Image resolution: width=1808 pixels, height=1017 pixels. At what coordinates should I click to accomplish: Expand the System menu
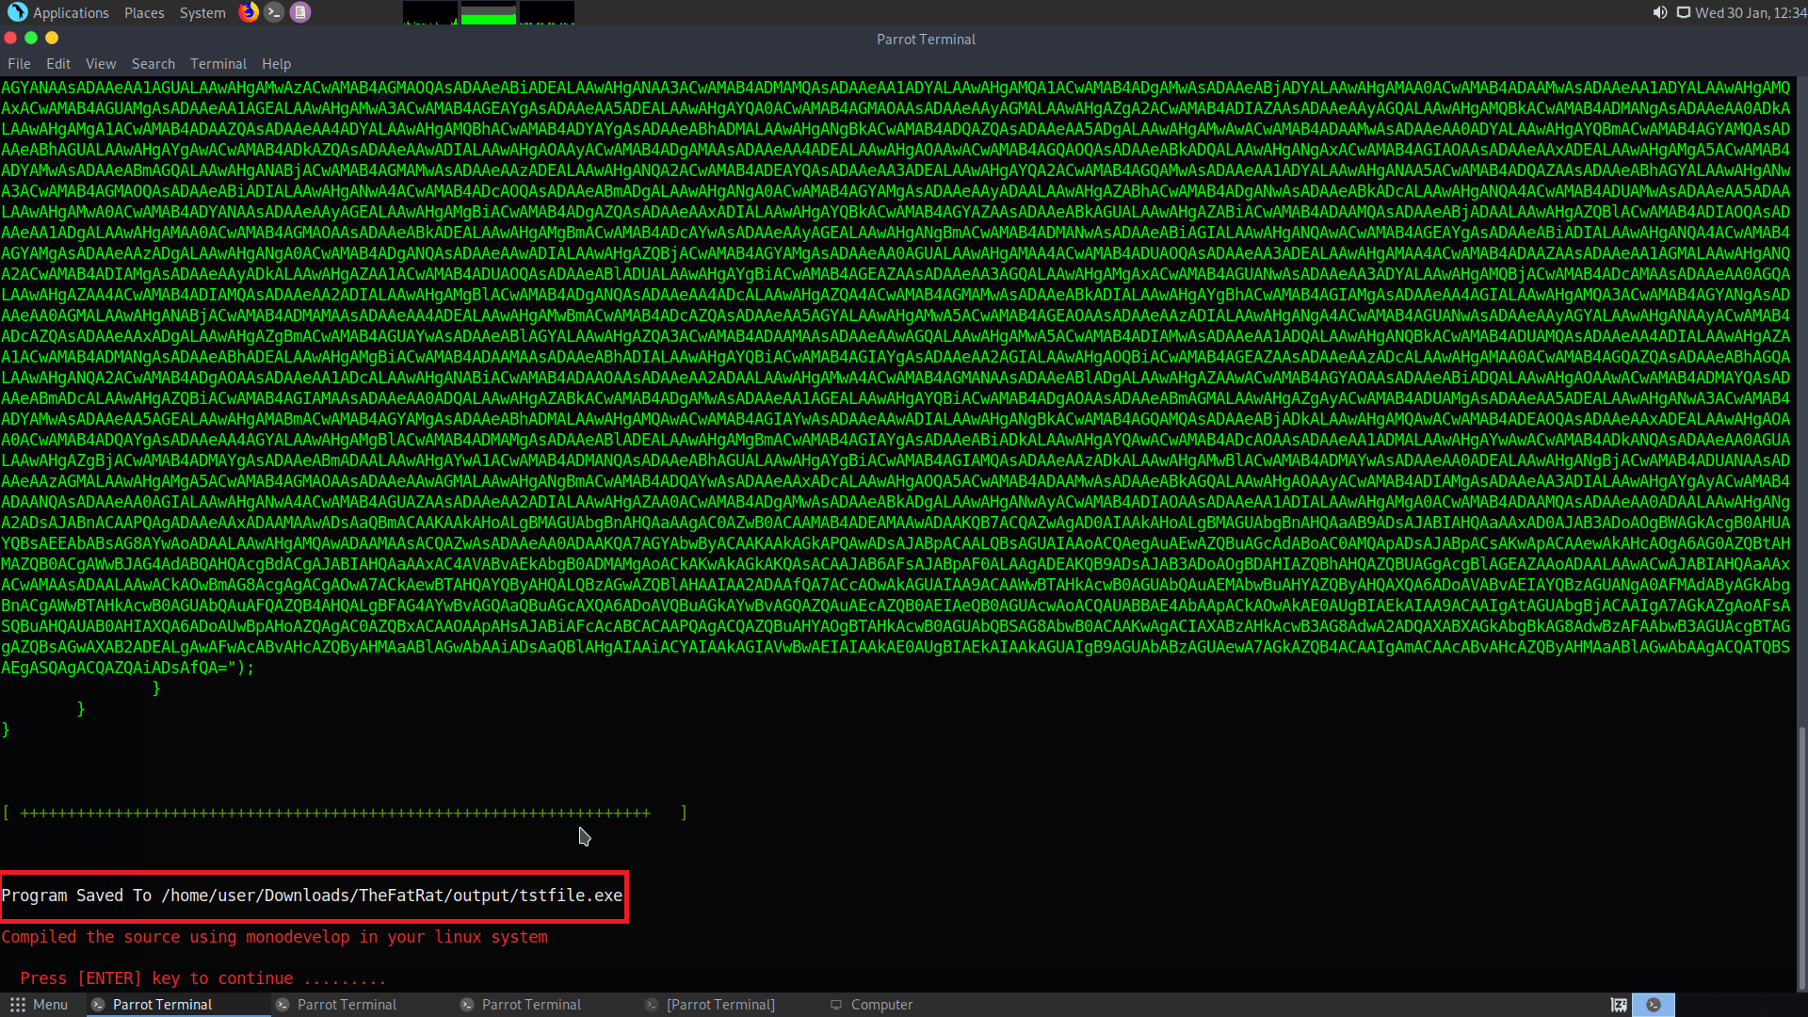(x=202, y=12)
